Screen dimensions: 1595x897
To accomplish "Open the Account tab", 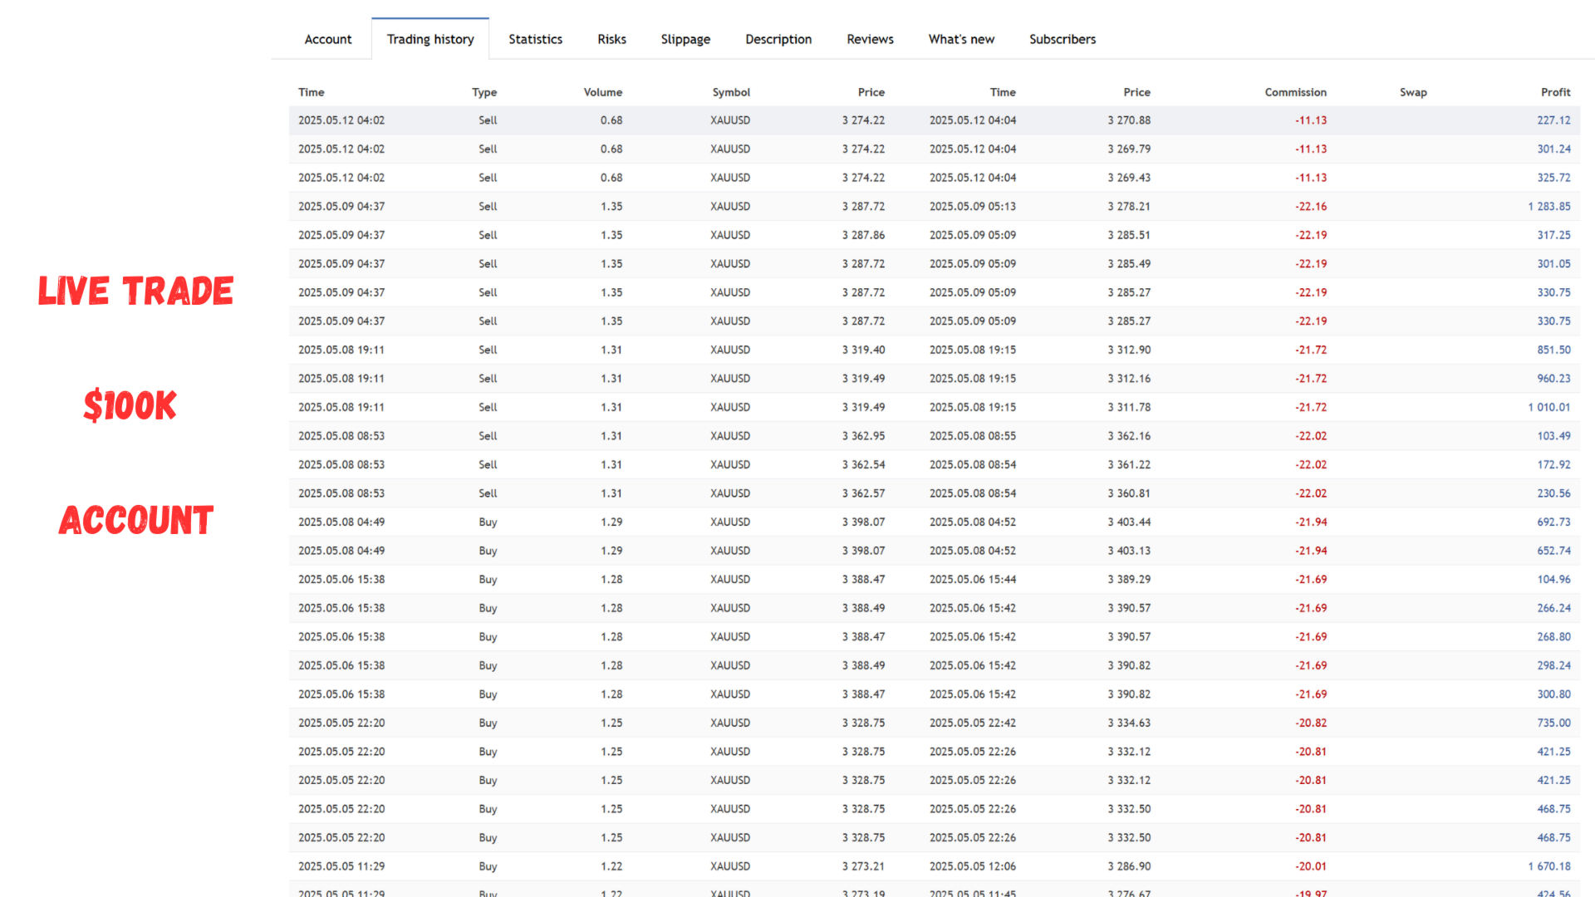I will (327, 39).
